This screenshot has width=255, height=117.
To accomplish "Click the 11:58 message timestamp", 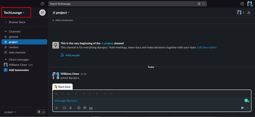I will pos(84,74).
